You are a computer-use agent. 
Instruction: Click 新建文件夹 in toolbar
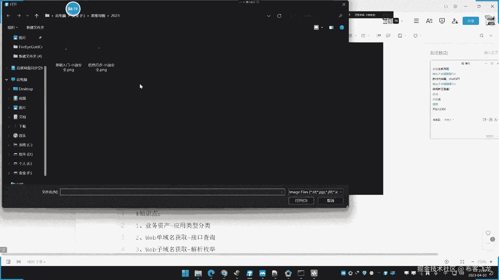click(x=35, y=27)
